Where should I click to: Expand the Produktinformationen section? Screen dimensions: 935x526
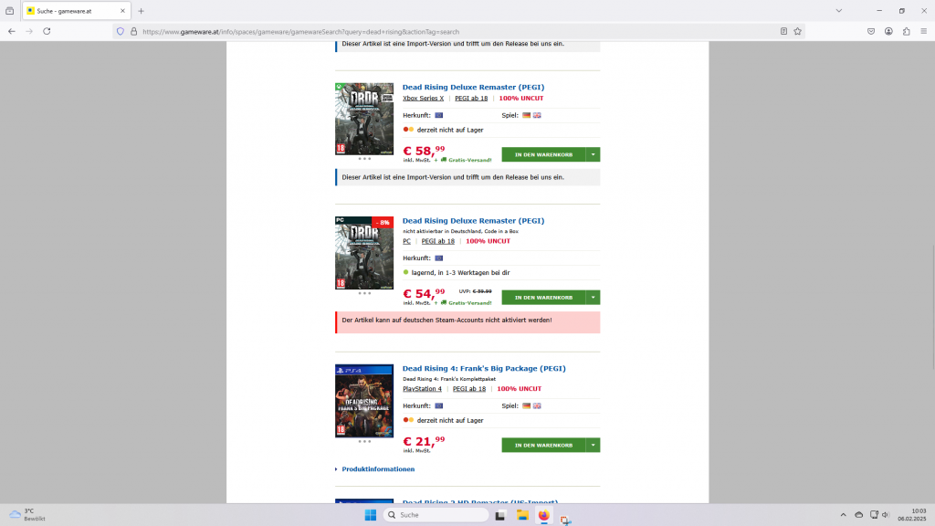point(377,468)
